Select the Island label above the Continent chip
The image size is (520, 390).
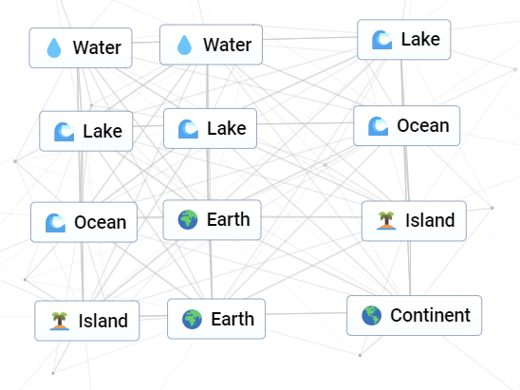pos(430,220)
